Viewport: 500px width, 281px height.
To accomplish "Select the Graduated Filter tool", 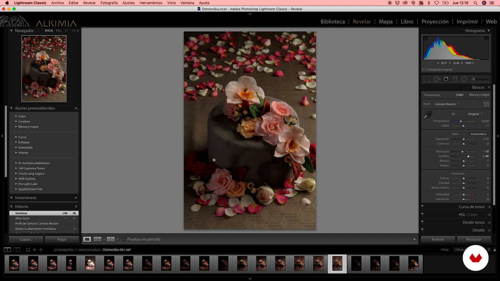I will [x=455, y=79].
